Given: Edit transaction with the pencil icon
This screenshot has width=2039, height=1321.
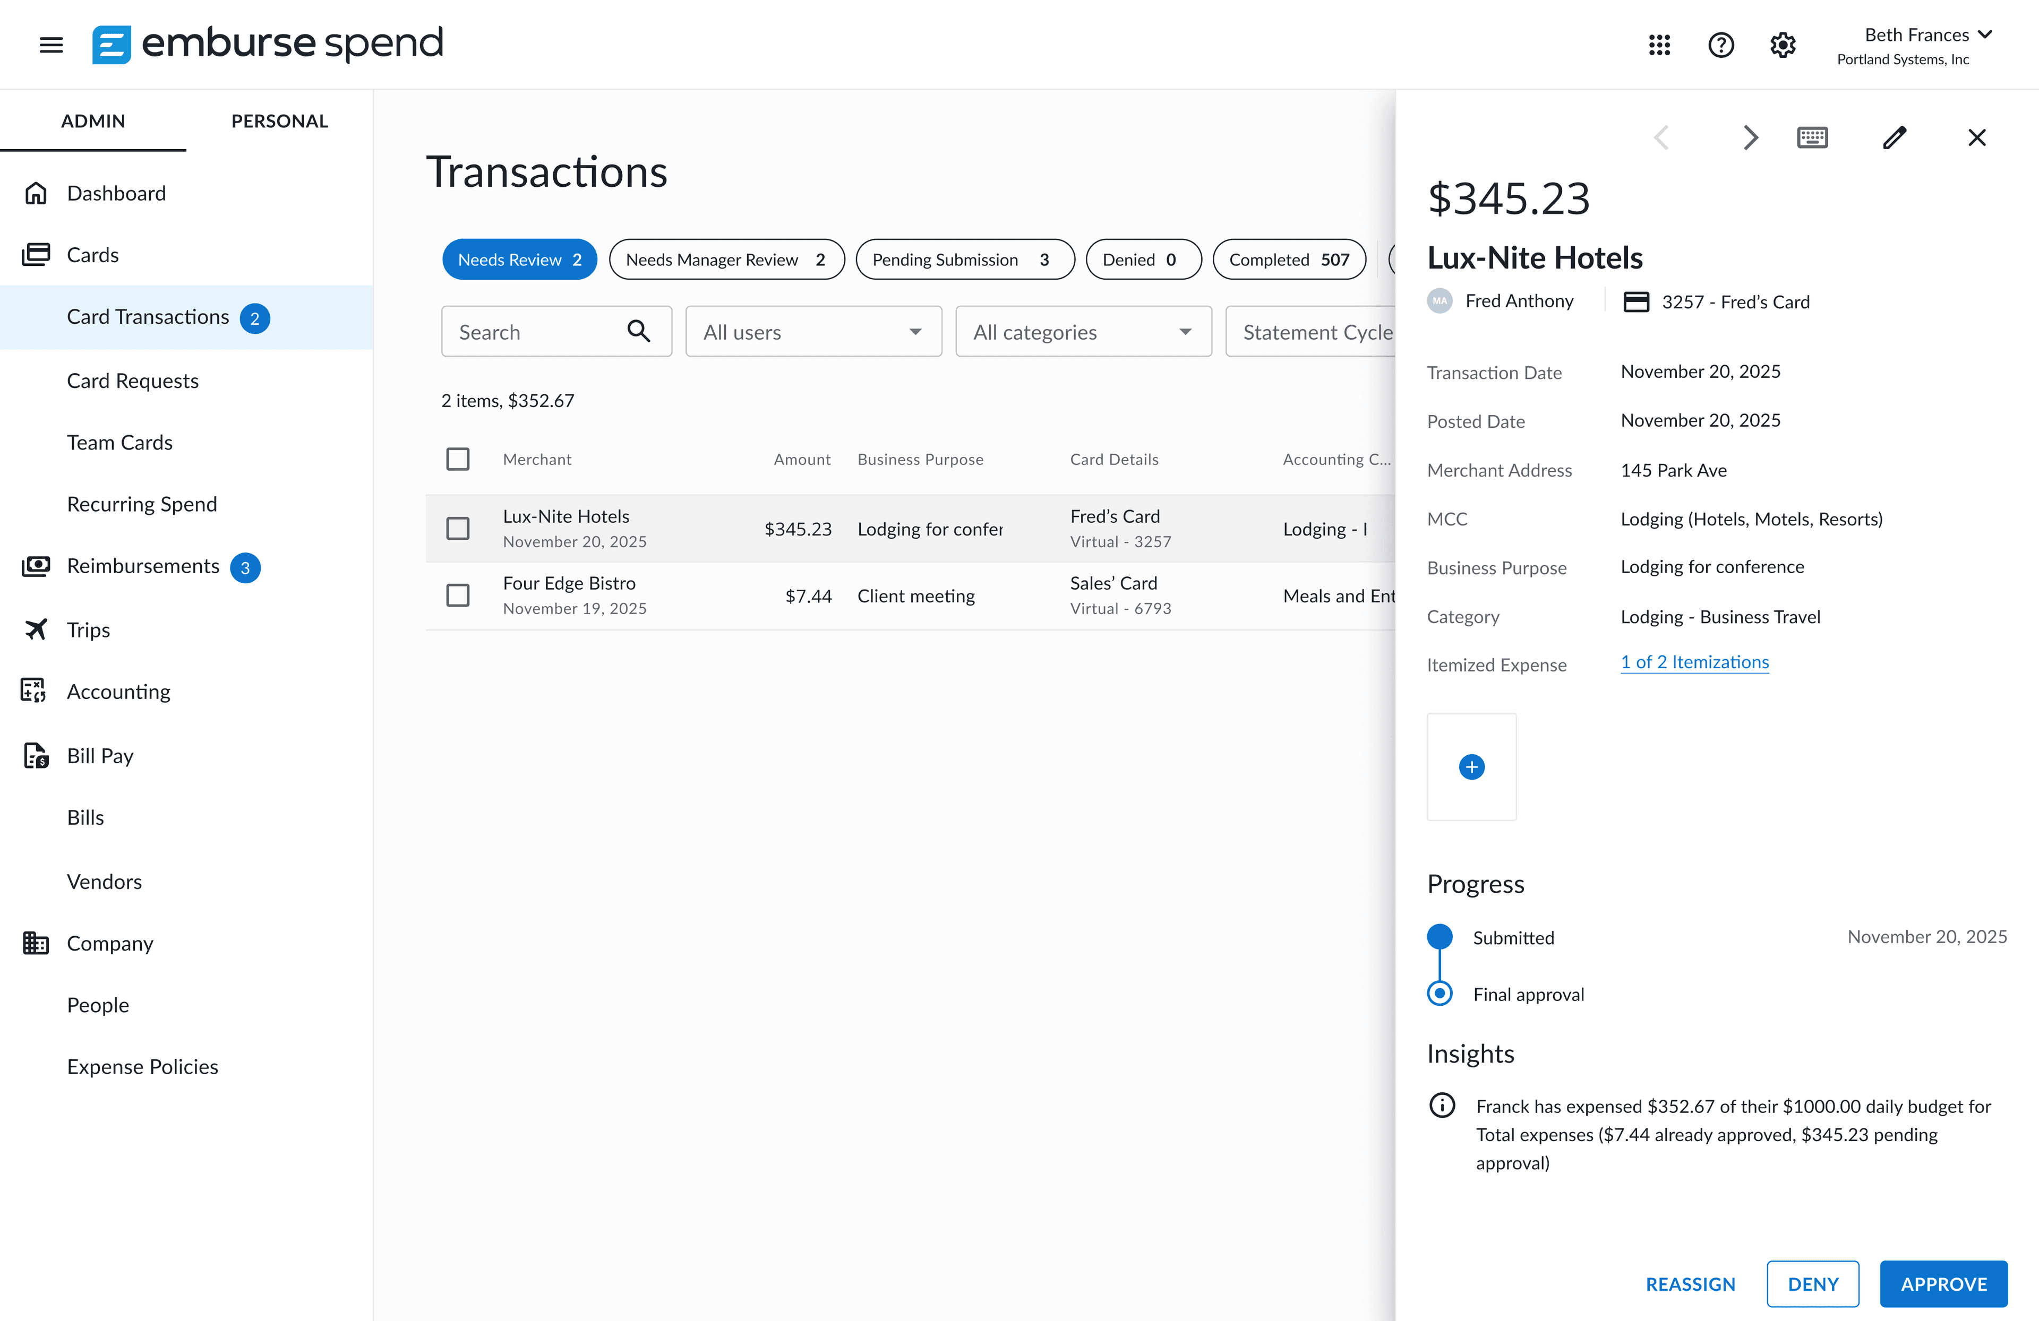Looking at the screenshot, I should [x=1894, y=137].
